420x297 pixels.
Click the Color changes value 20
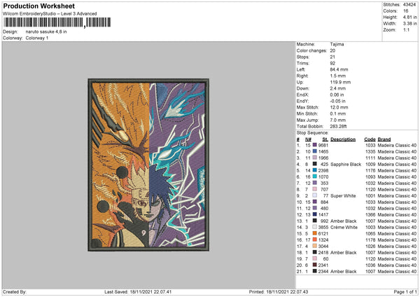[x=332, y=50]
